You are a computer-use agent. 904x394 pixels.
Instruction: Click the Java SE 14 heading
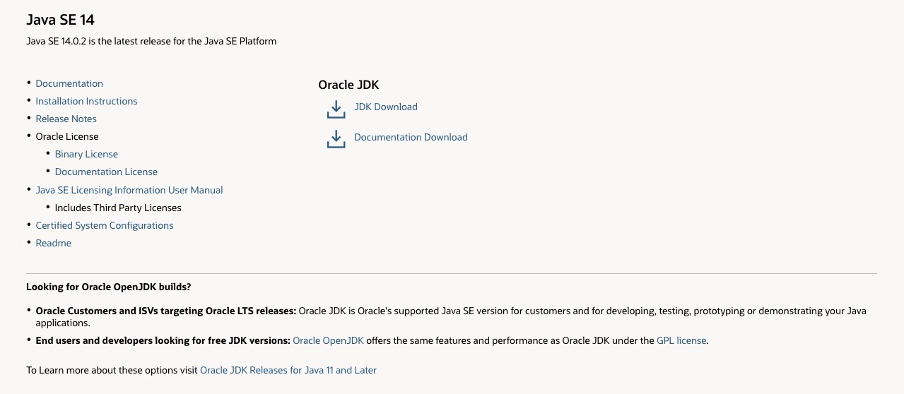click(60, 20)
